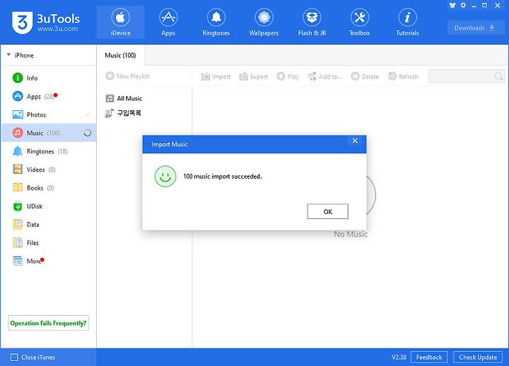This screenshot has width=509, height=366.
Task: Confirm the import dialog with OK
Action: coord(327,211)
